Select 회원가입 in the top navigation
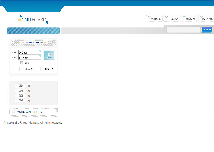Image resolution: width=214 pixels, height=152 pixels. [191, 19]
